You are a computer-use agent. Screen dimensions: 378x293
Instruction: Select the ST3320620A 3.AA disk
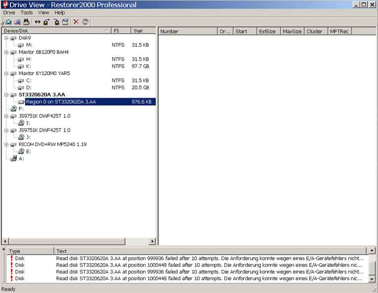[42, 95]
